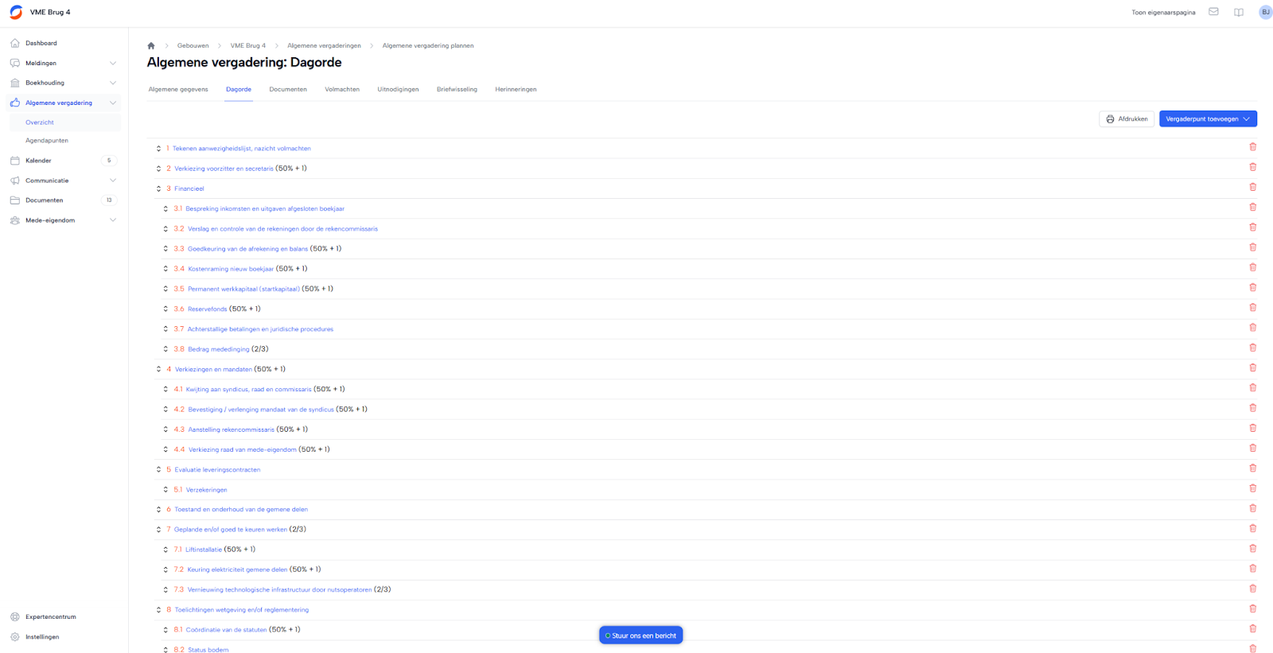Open the mail envelope icon in header

pos(1213,12)
